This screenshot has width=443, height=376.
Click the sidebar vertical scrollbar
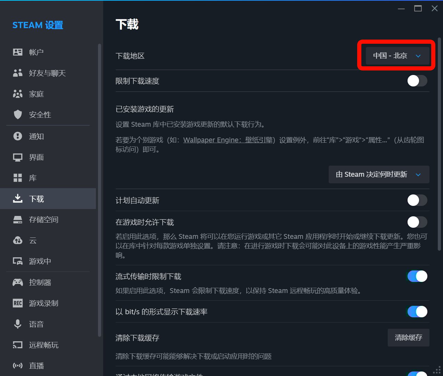(x=99, y=190)
